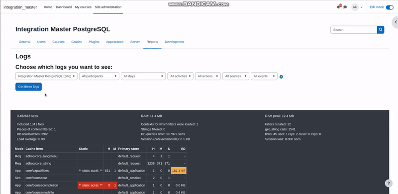Click the Get these logs button
This screenshot has height=194, width=398.
(x=29, y=87)
